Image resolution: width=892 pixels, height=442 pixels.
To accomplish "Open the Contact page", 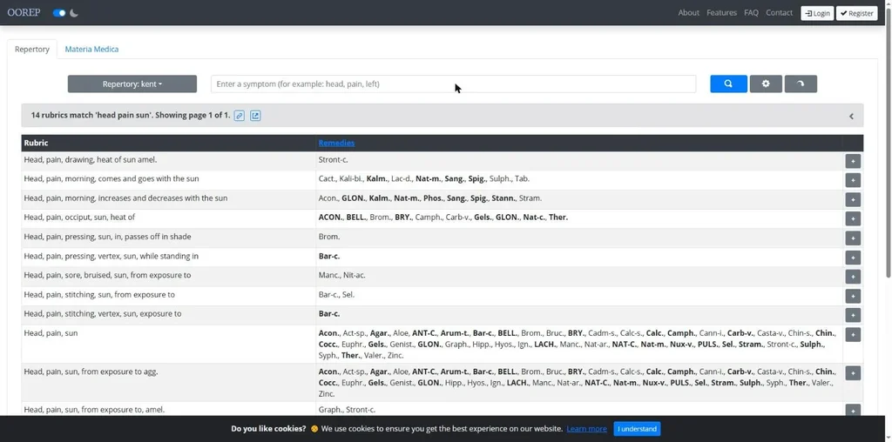I will tap(779, 12).
